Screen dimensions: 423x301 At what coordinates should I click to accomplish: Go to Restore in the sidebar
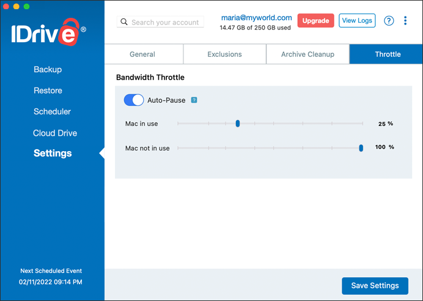pyautogui.click(x=48, y=91)
